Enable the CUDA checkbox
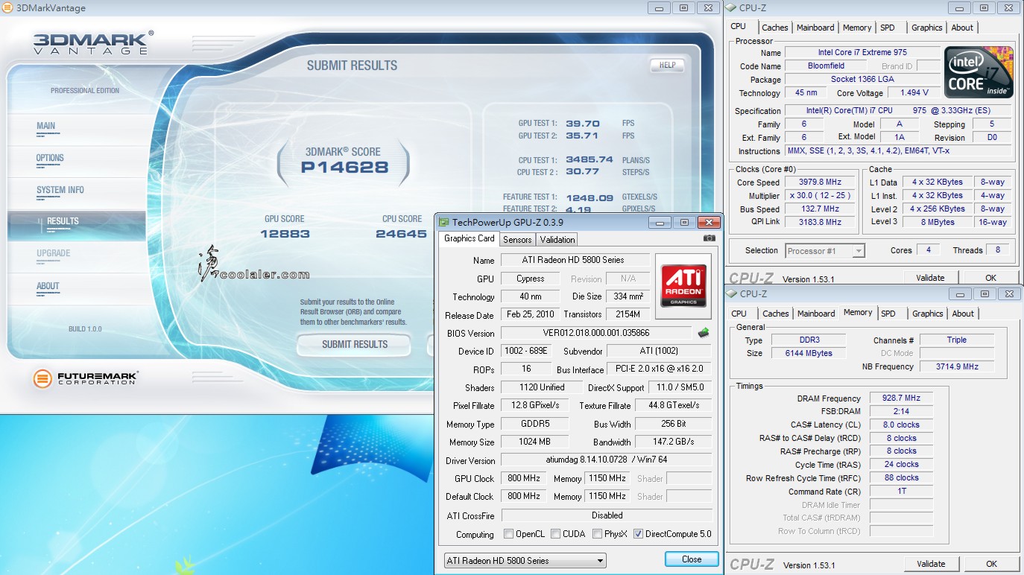1024x575 pixels. tap(555, 534)
